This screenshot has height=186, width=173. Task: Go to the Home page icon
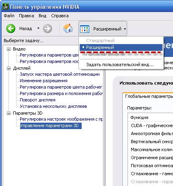coord(68,28)
